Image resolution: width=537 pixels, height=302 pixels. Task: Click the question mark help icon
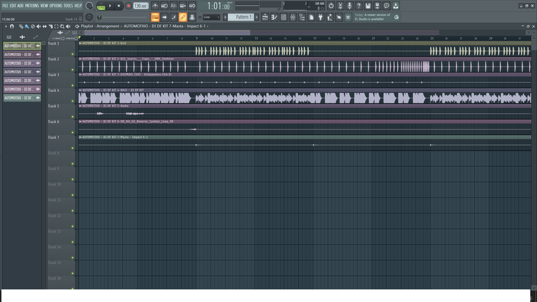coord(359,6)
